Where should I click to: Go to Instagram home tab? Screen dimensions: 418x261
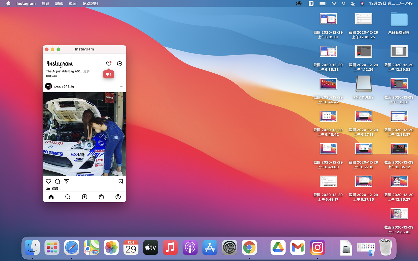pos(51,197)
